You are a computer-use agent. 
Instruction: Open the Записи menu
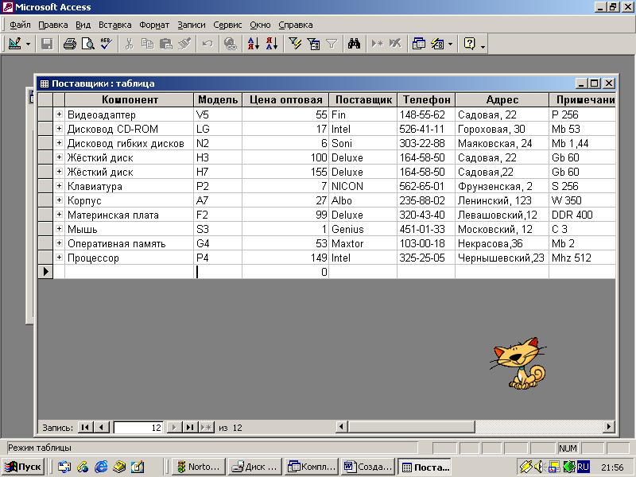192,25
